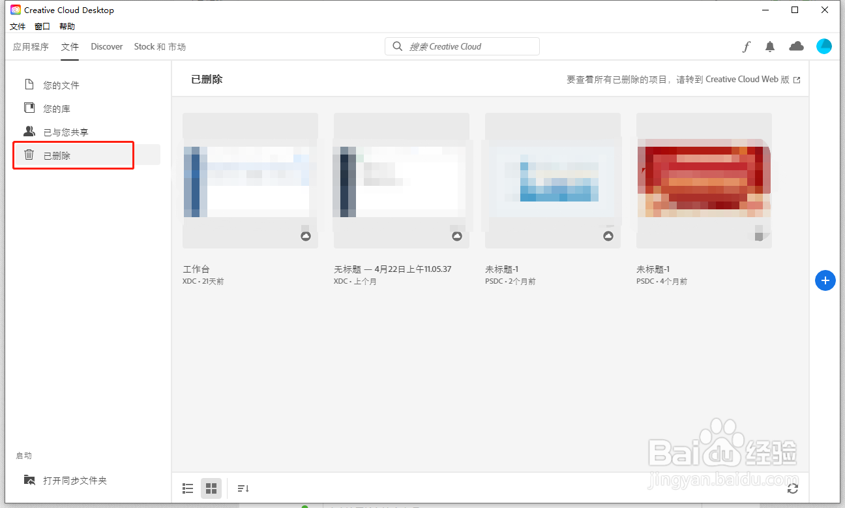Select 已删除 in sidebar
Image resolution: width=845 pixels, height=508 pixels.
pyautogui.click(x=87, y=155)
